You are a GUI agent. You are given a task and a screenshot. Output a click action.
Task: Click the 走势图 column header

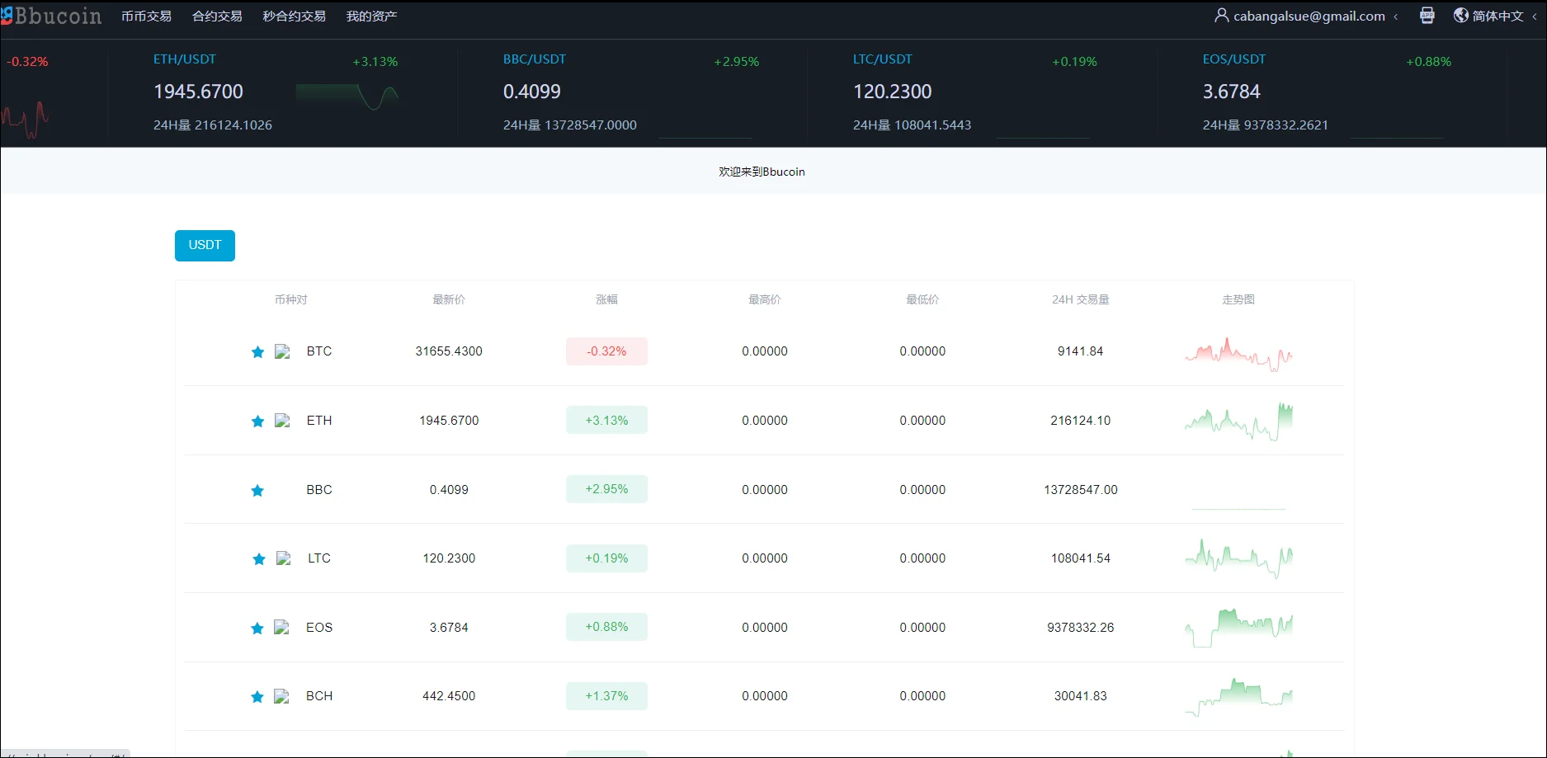coord(1238,299)
